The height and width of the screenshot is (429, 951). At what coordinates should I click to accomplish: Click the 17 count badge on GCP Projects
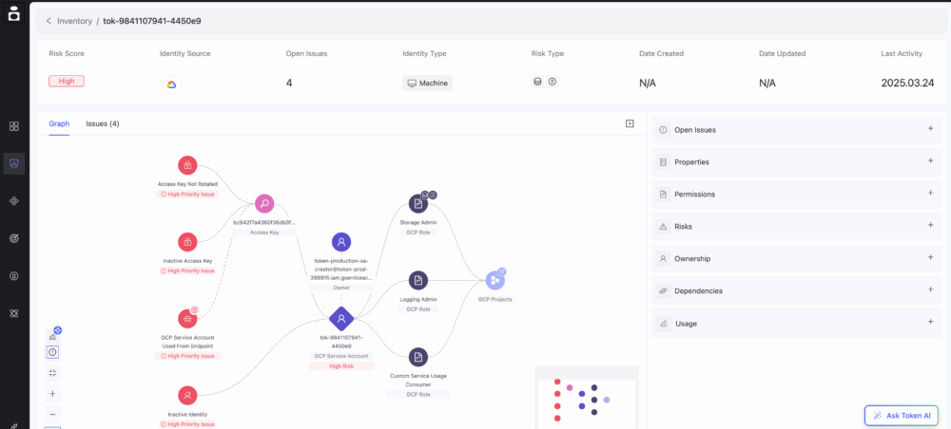(501, 271)
